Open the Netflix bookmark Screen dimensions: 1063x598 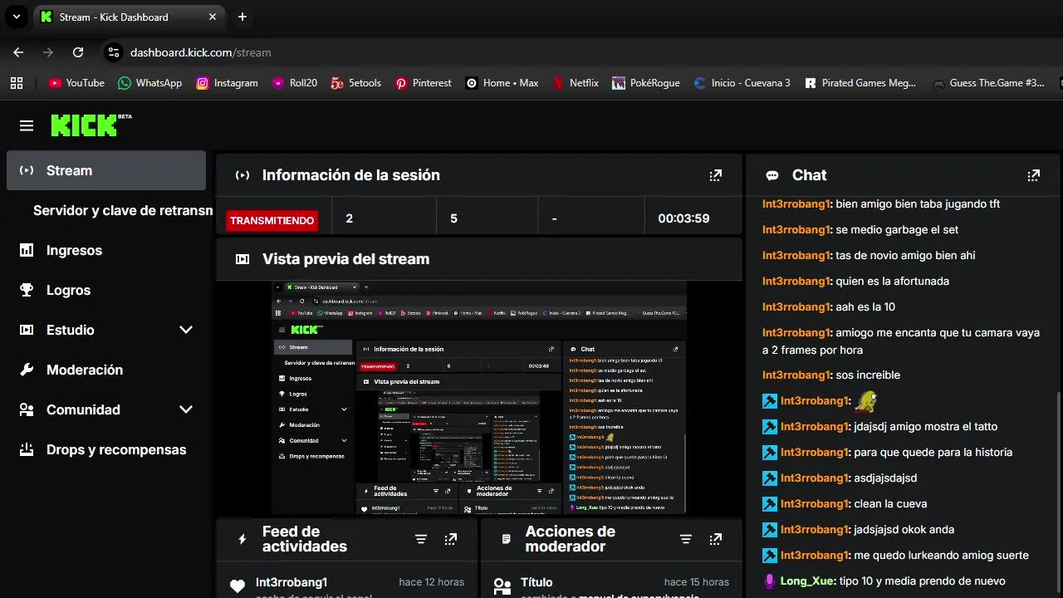(x=576, y=83)
